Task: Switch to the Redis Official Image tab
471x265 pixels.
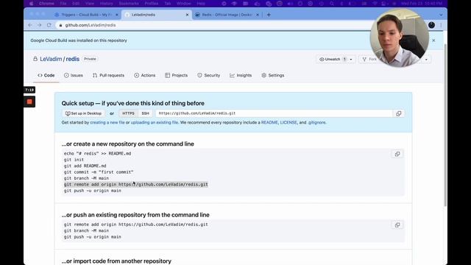Action: [227, 15]
